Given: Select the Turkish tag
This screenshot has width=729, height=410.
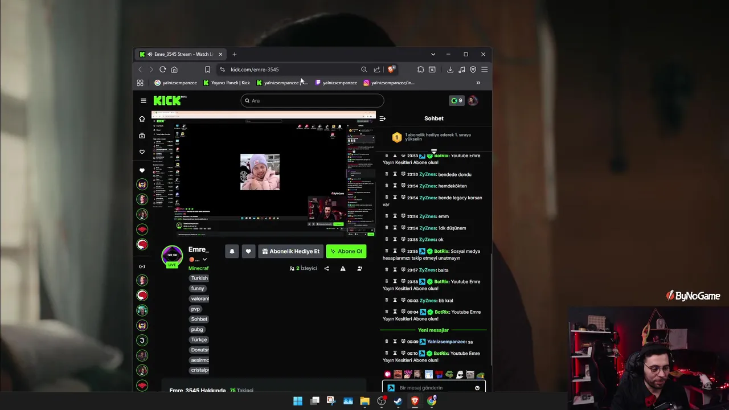Looking at the screenshot, I should [199, 278].
